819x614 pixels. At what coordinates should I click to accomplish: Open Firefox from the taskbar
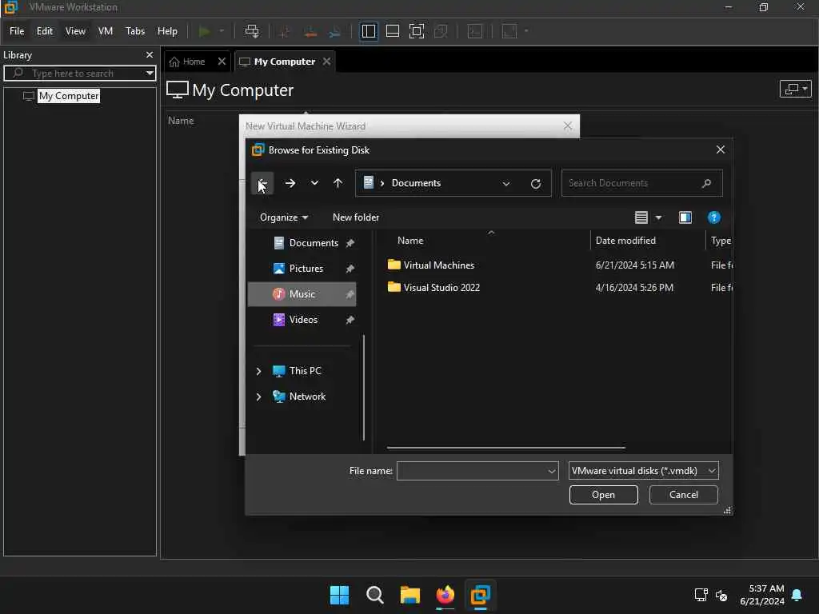(445, 595)
